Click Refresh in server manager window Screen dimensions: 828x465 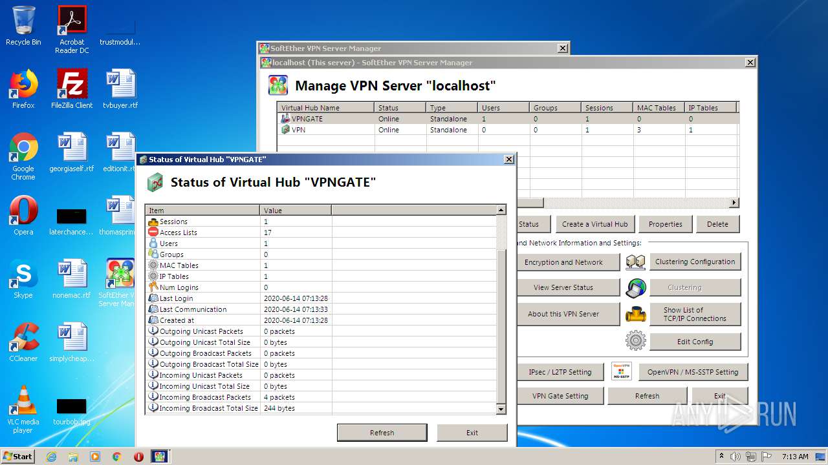[x=648, y=396]
